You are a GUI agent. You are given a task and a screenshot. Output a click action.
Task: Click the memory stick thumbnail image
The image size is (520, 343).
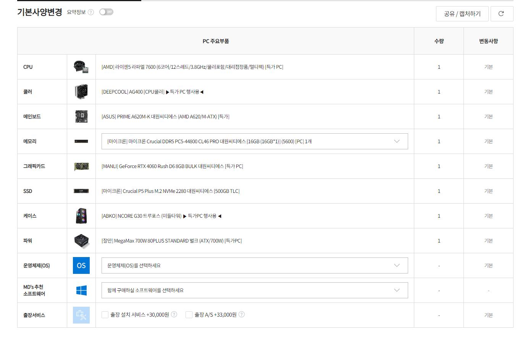click(x=81, y=141)
